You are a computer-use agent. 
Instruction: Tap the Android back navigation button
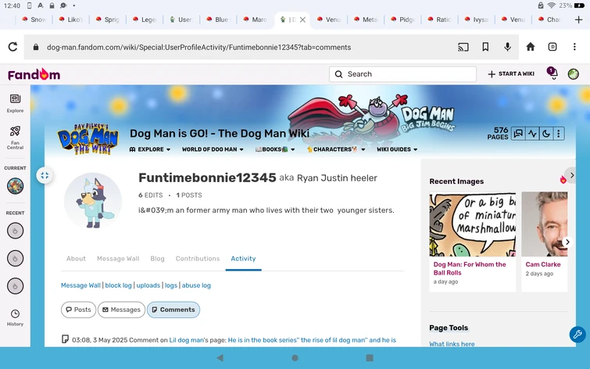point(220,358)
